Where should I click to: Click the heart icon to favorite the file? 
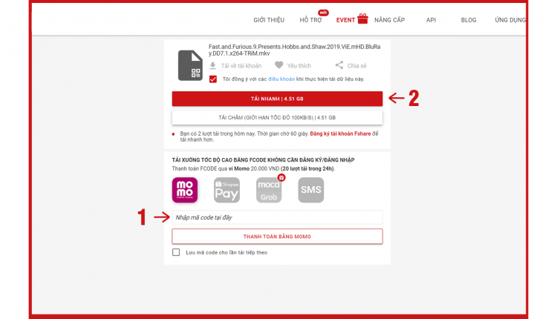[x=279, y=65]
